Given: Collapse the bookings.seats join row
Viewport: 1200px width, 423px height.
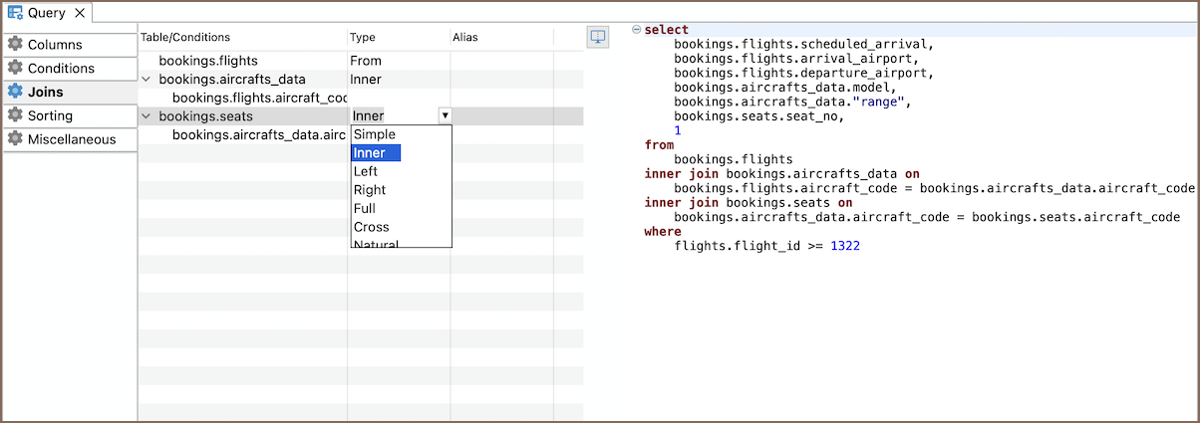Looking at the screenshot, I should [x=147, y=116].
